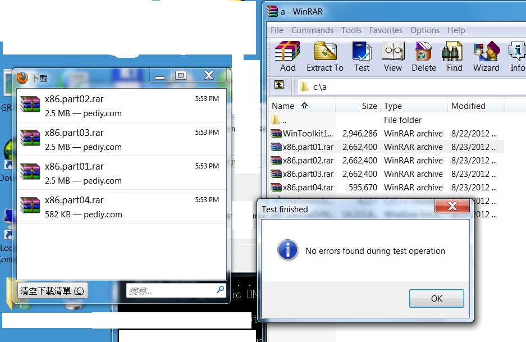Click x86.part03.rar archive icon in downloads window
The image size is (526, 342).
tap(30, 138)
